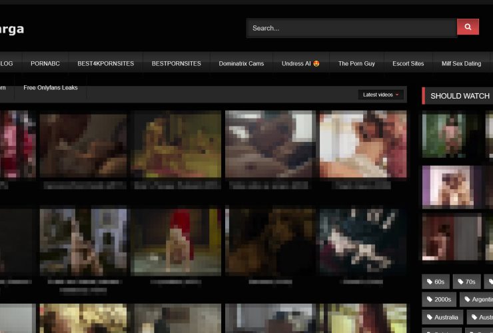Click the arrow on Latest videos dropdown
Image resolution: width=493 pixels, height=333 pixels.
[398, 95]
